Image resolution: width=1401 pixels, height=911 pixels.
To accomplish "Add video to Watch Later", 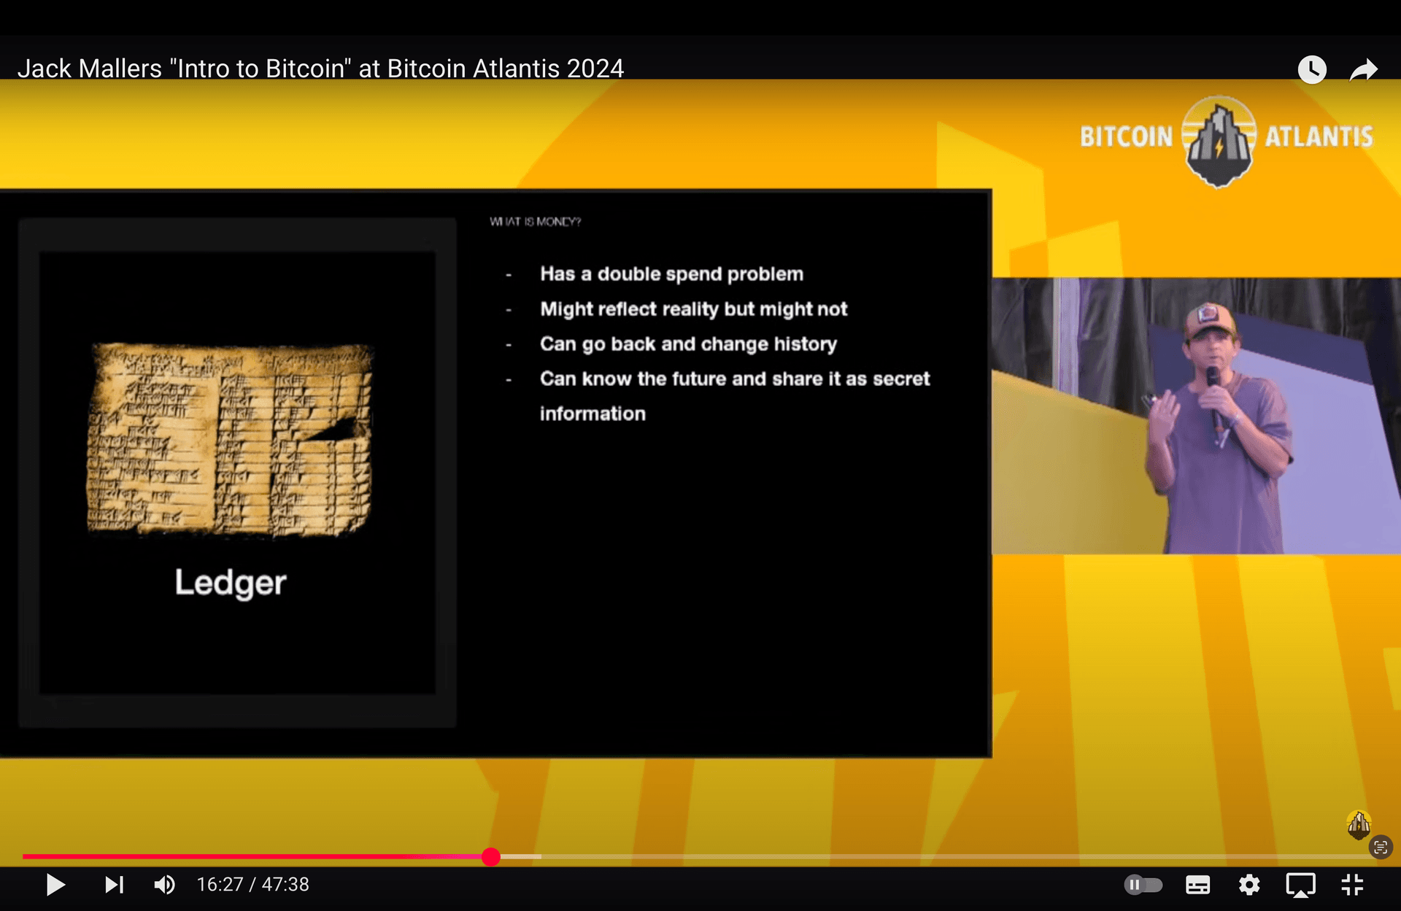I will (1311, 70).
